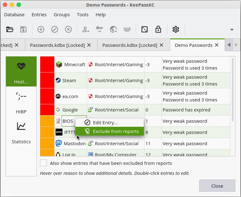
Task: Click BIOS Very weak password reason
Action: pos(185,121)
